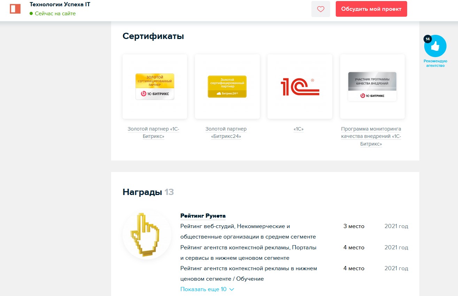The width and height of the screenshot is (458, 296).
Task: Click the "Некоммерческие и общественные организации" rating entry
Action: [248, 232]
